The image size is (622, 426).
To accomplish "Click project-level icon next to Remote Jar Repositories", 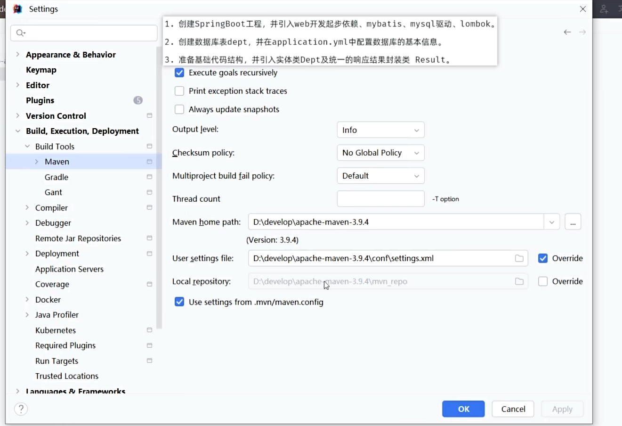I will [x=149, y=238].
